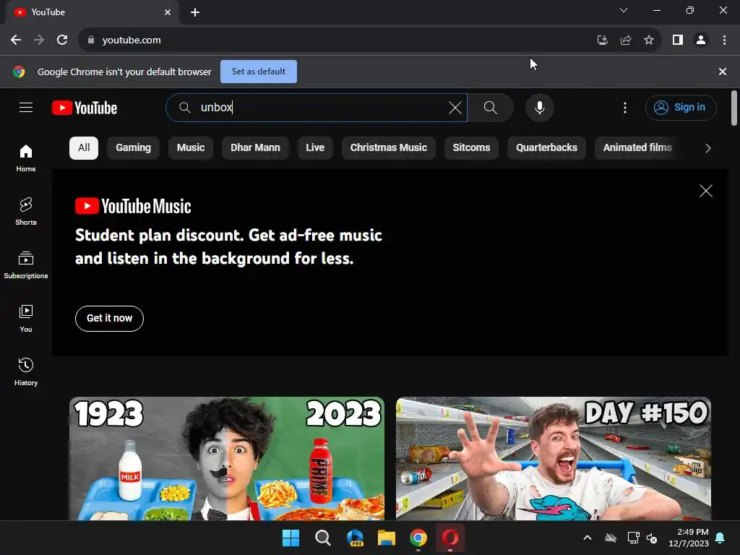
Task: Select the Christmas Music filter chip
Action: pyautogui.click(x=388, y=147)
